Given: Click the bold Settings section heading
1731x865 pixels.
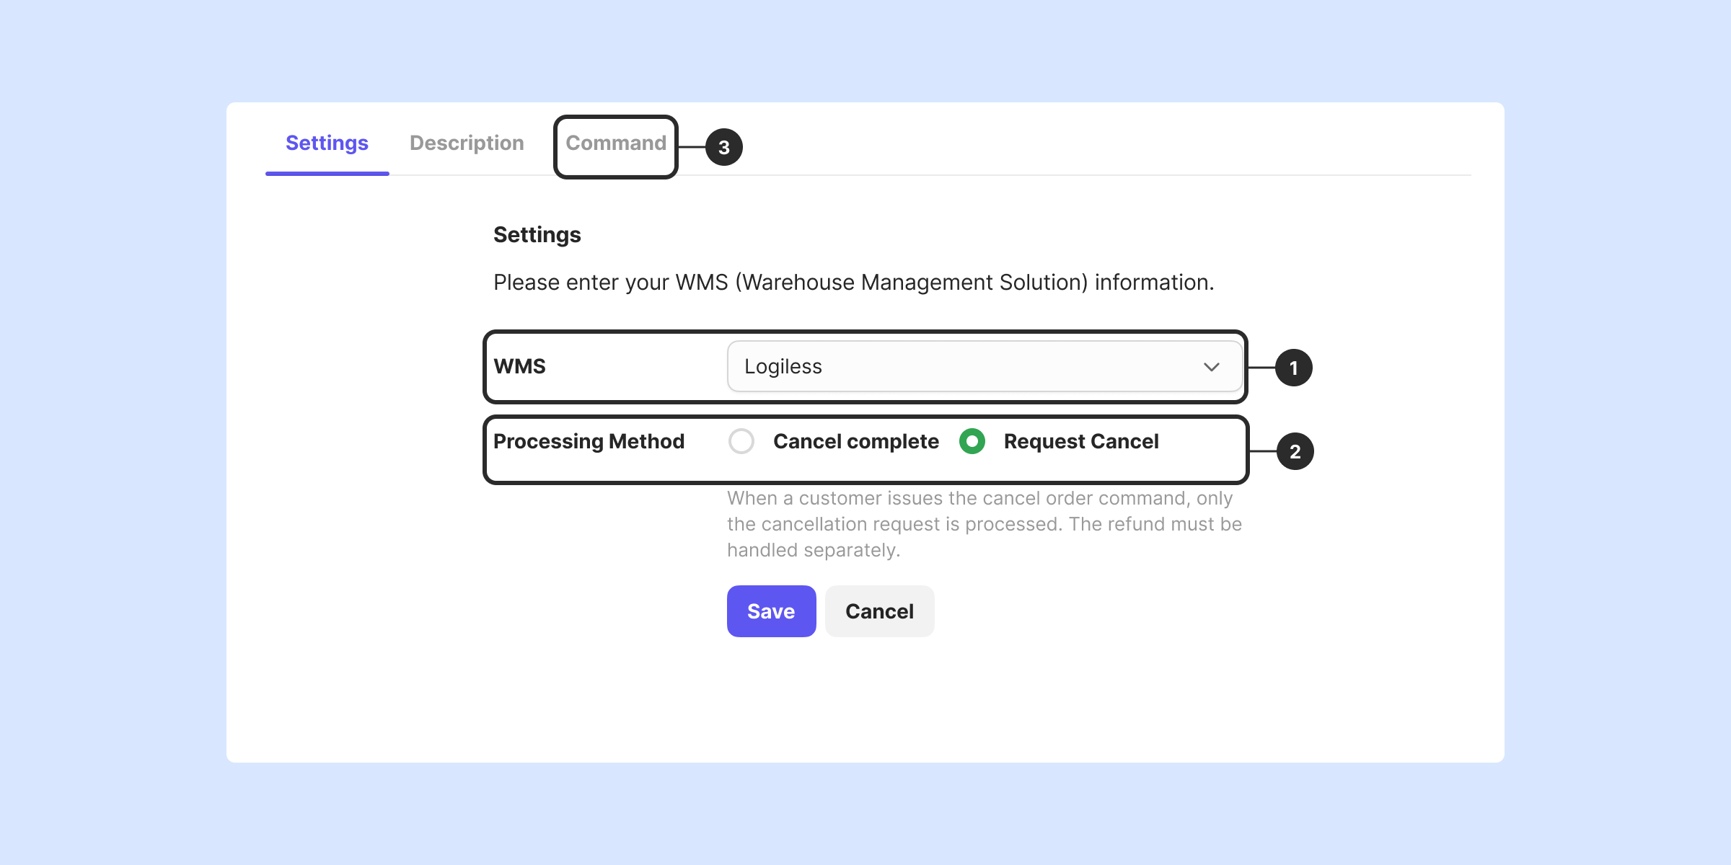Looking at the screenshot, I should tap(537, 235).
